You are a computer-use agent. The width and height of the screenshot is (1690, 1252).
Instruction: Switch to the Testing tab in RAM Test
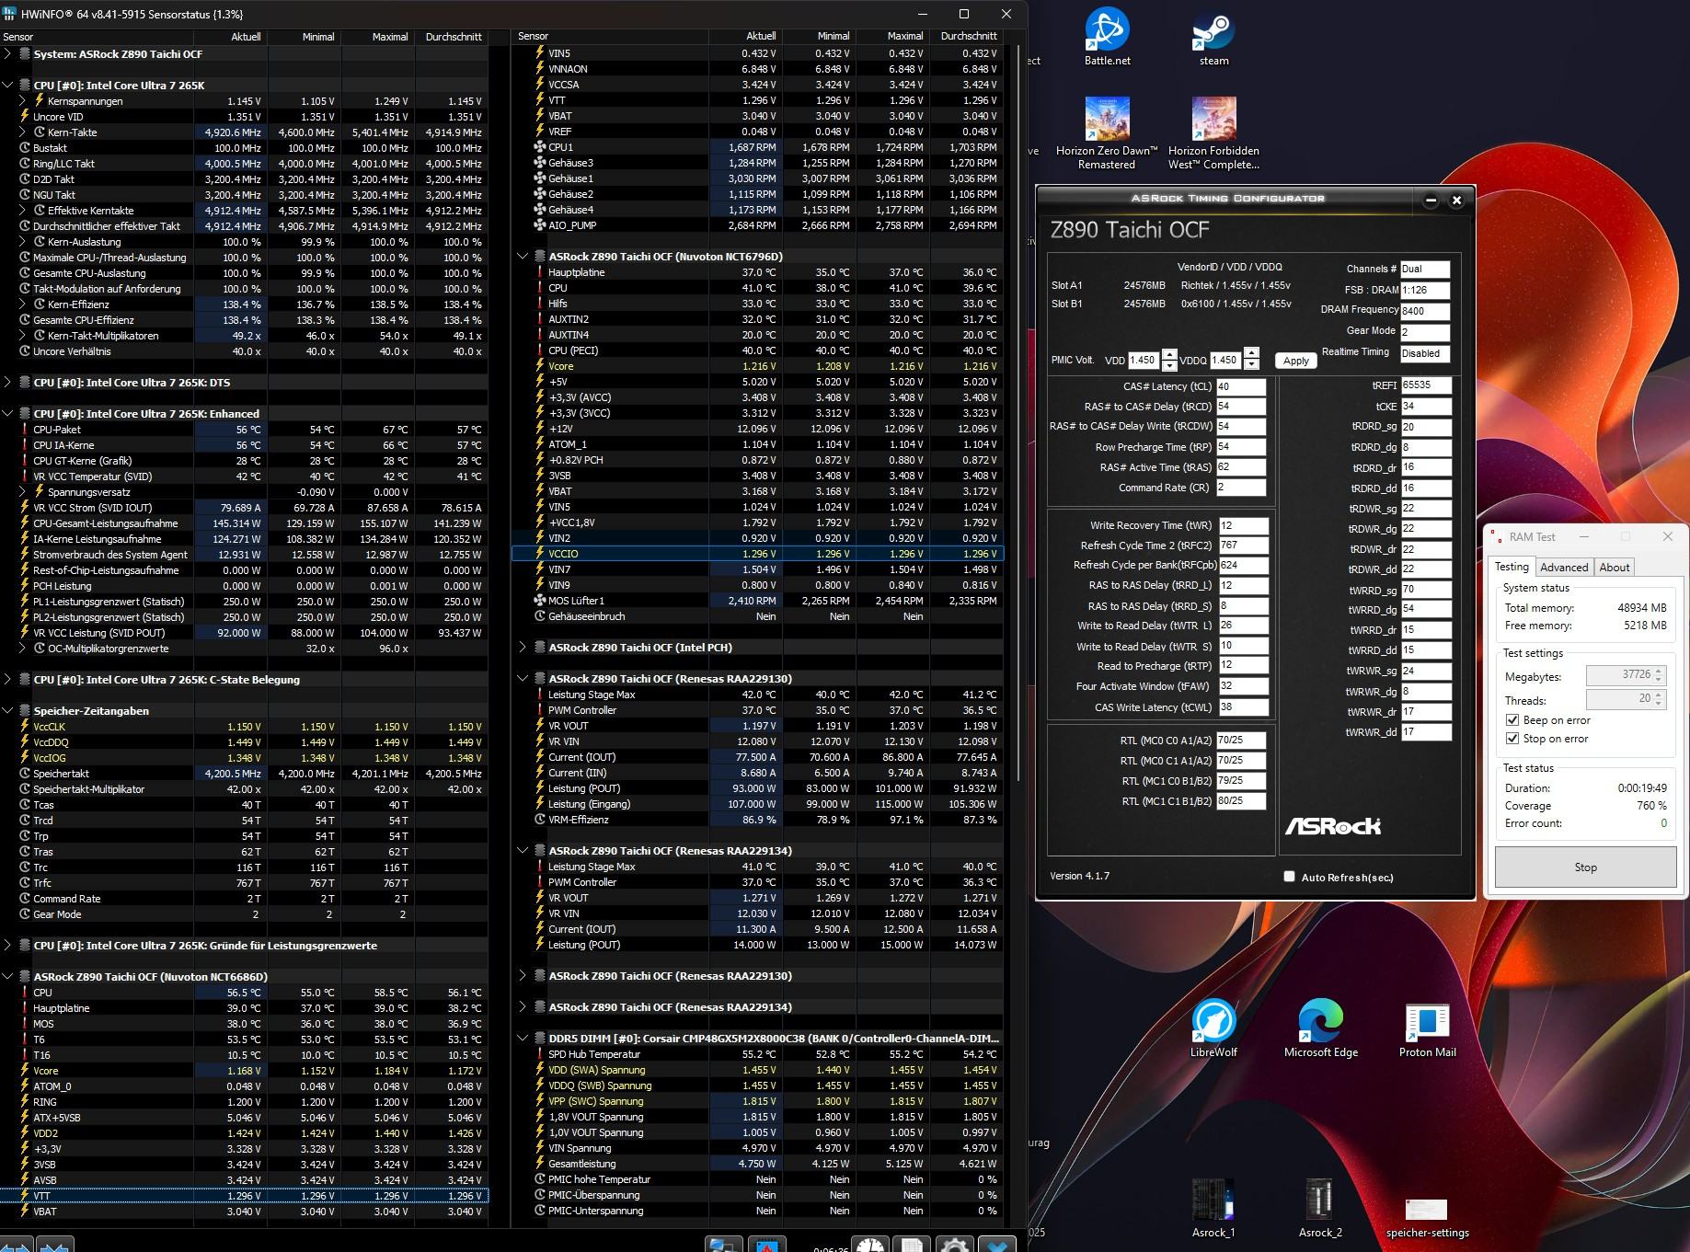(x=1512, y=567)
